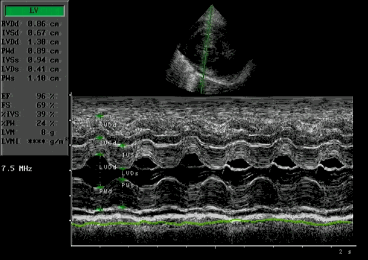
Task: Select the LVDd caliper marker
Action: coord(100,155)
